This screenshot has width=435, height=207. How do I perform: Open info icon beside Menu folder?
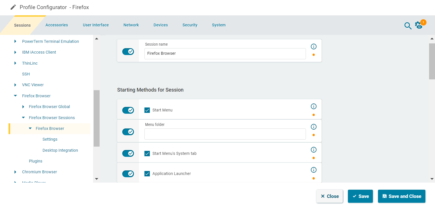click(314, 127)
